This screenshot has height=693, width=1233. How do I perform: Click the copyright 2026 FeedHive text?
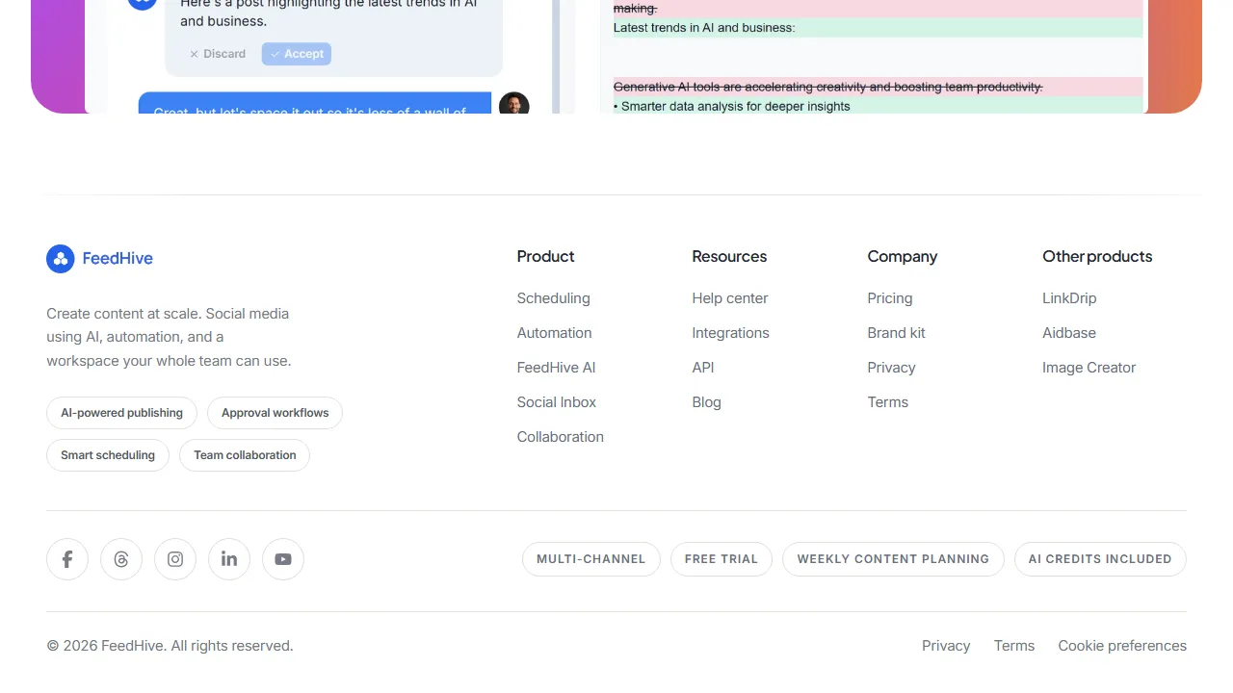pyautogui.click(x=170, y=646)
